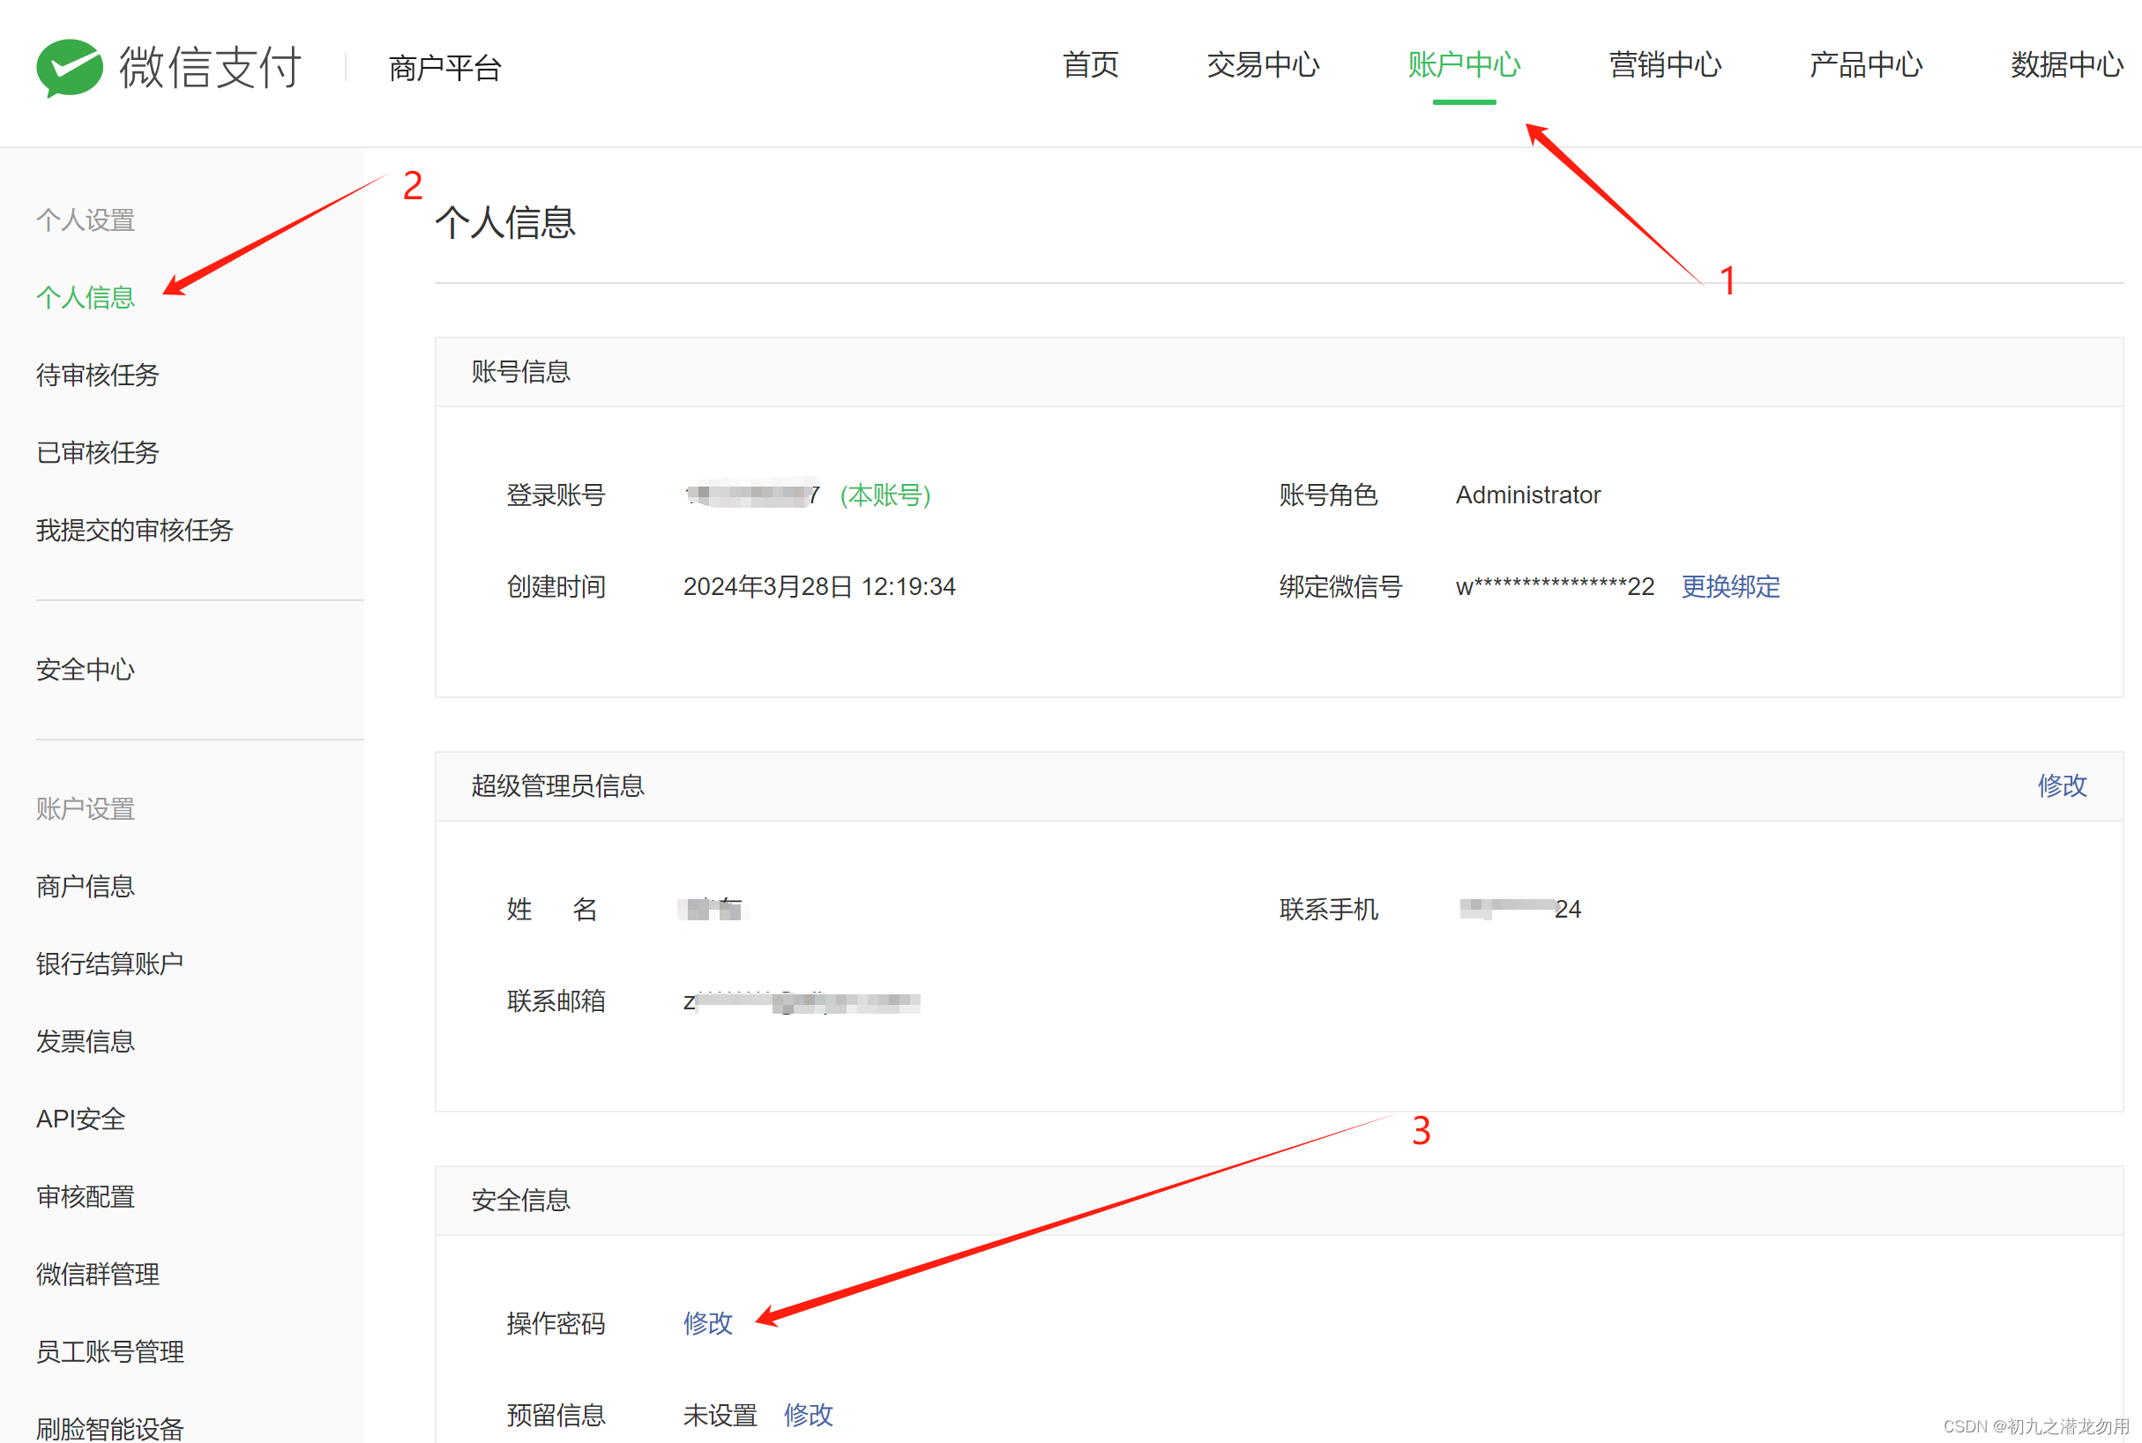Open 员工账号管理 sidebar item
Image resolution: width=2142 pixels, height=1443 pixels.
tap(109, 1352)
